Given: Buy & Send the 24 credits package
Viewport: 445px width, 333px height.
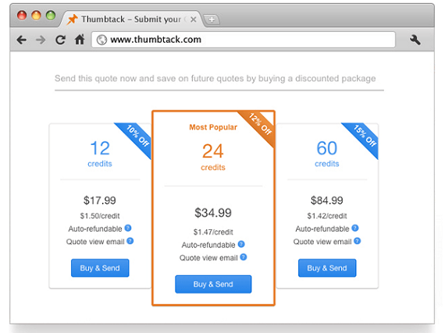Looking at the screenshot, I should pyautogui.click(x=213, y=284).
